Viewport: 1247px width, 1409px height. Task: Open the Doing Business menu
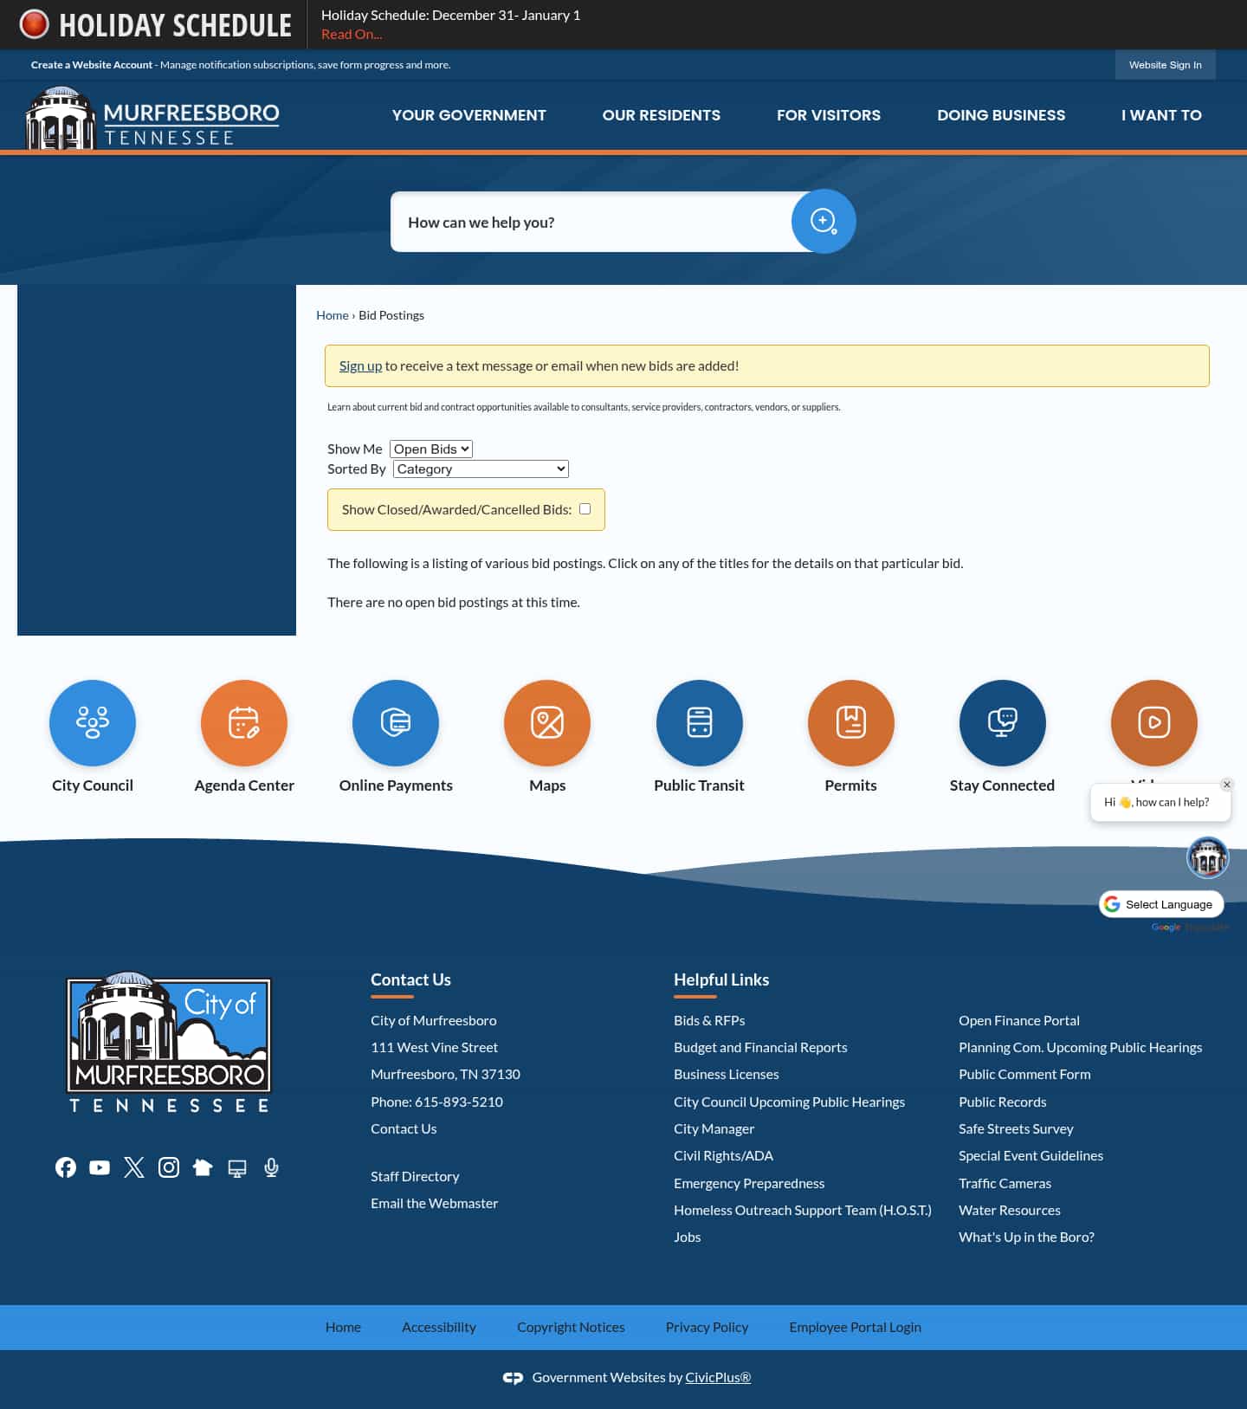tap(1001, 115)
